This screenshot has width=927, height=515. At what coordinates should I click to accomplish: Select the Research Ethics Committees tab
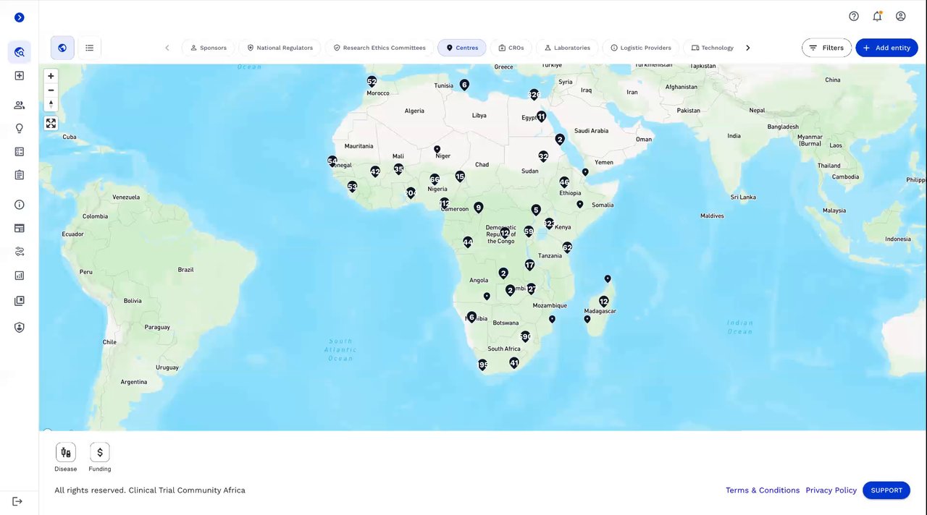pyautogui.click(x=379, y=48)
